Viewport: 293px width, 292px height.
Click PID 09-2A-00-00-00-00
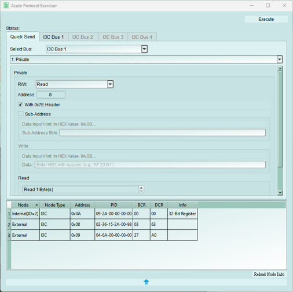point(114,214)
